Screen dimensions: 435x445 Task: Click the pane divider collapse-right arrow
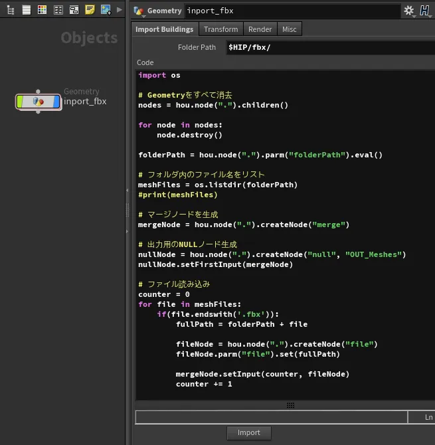[x=127, y=231]
